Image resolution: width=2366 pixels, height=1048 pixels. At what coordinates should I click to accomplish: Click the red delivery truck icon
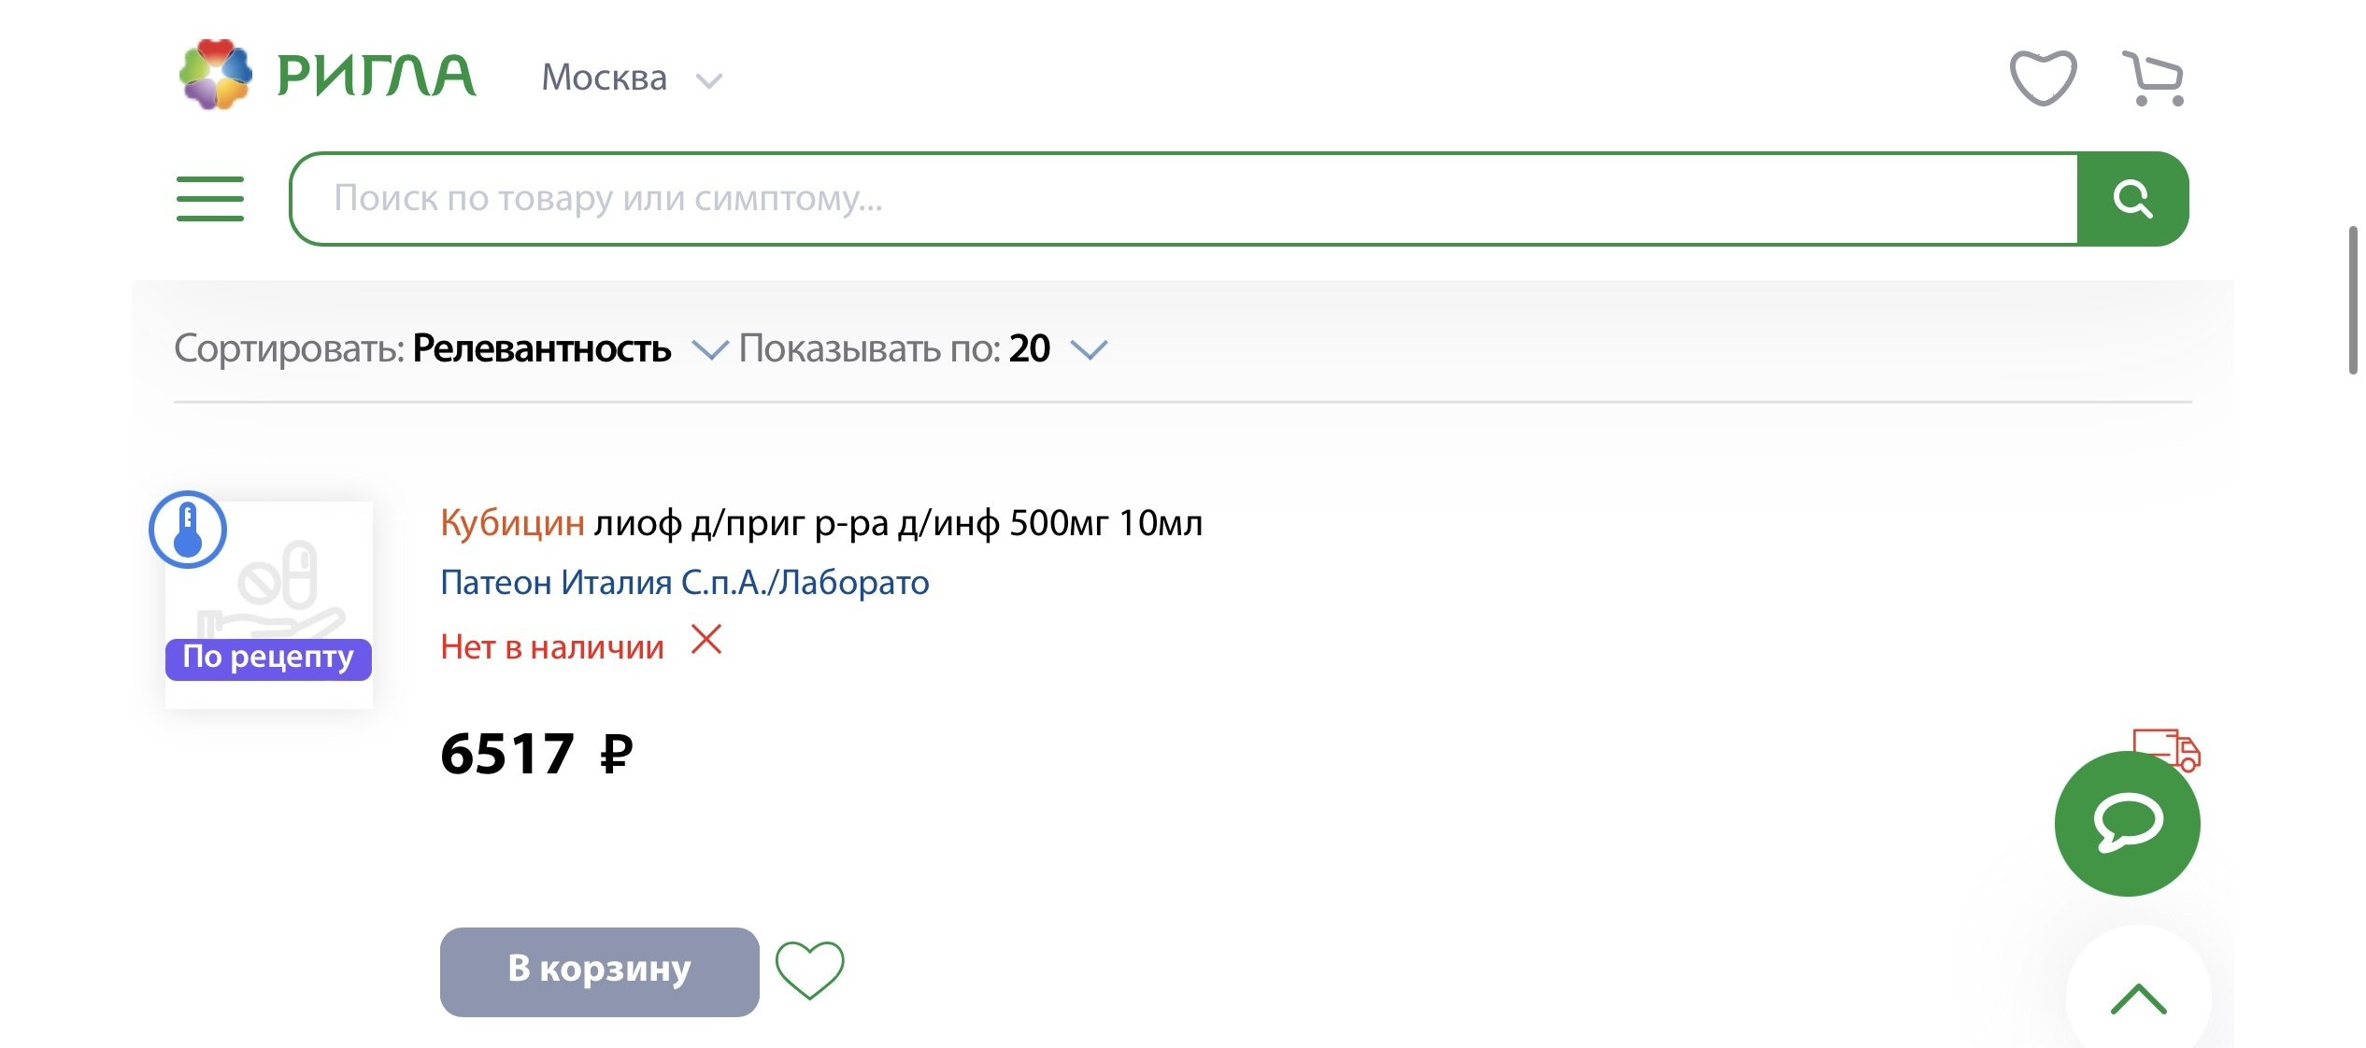coord(2166,749)
